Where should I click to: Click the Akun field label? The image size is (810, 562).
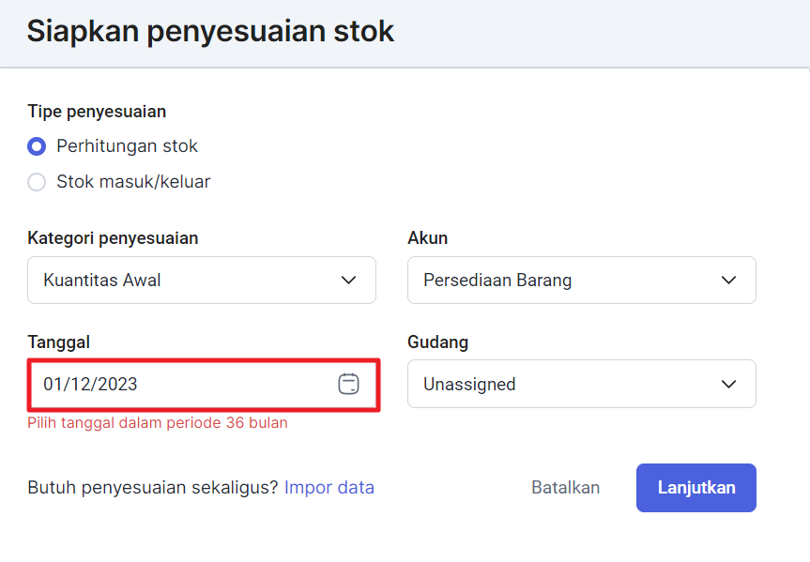tap(428, 238)
